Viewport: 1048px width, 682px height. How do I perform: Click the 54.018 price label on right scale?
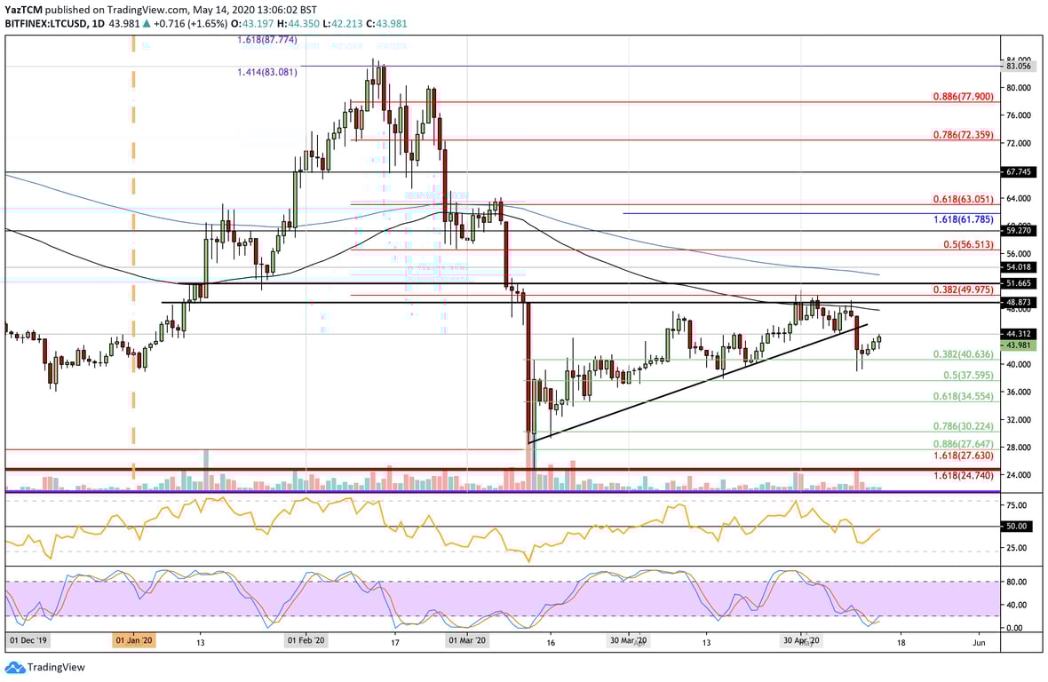(1018, 266)
